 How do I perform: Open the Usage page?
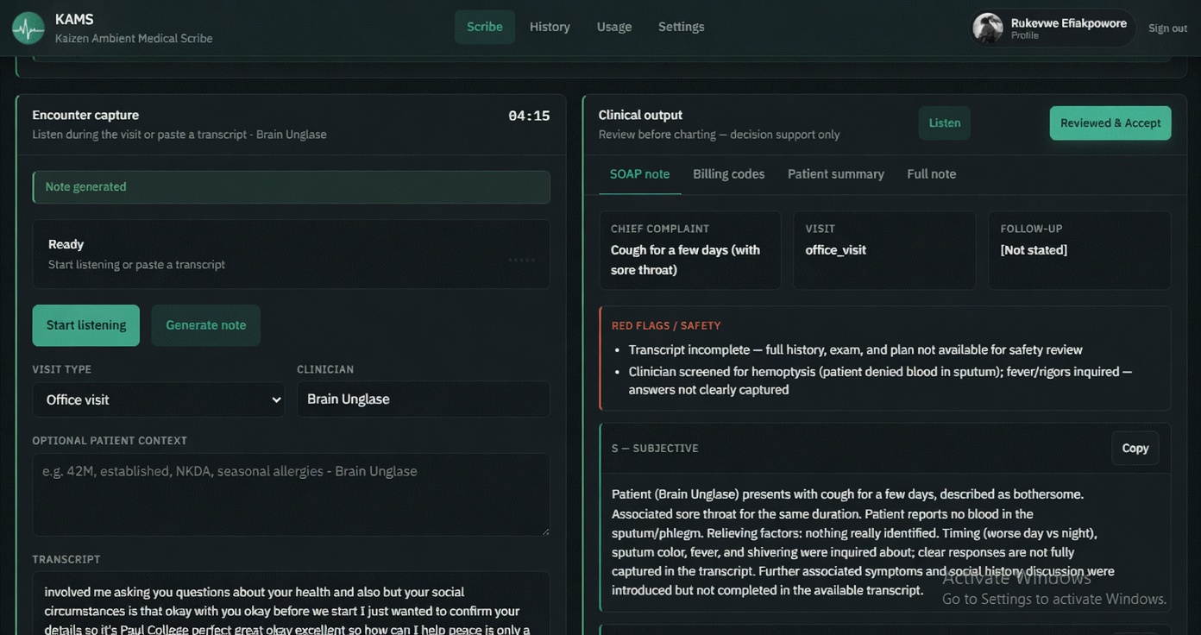click(x=614, y=27)
